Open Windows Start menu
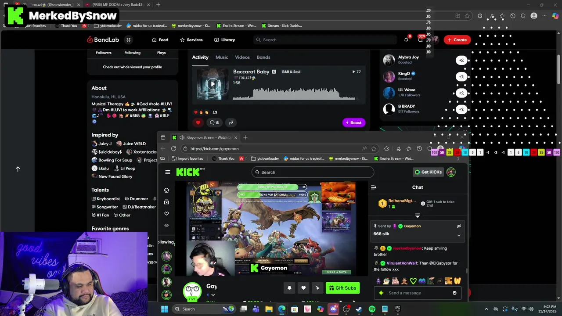 tap(164, 309)
